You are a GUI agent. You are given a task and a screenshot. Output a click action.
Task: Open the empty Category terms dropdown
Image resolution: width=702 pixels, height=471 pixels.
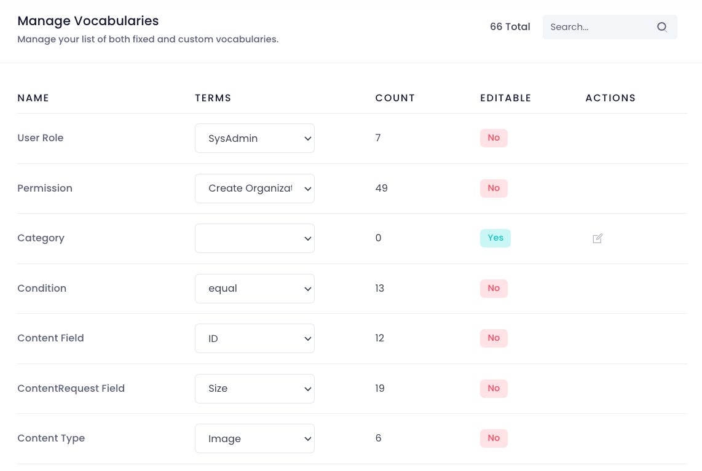(254, 238)
